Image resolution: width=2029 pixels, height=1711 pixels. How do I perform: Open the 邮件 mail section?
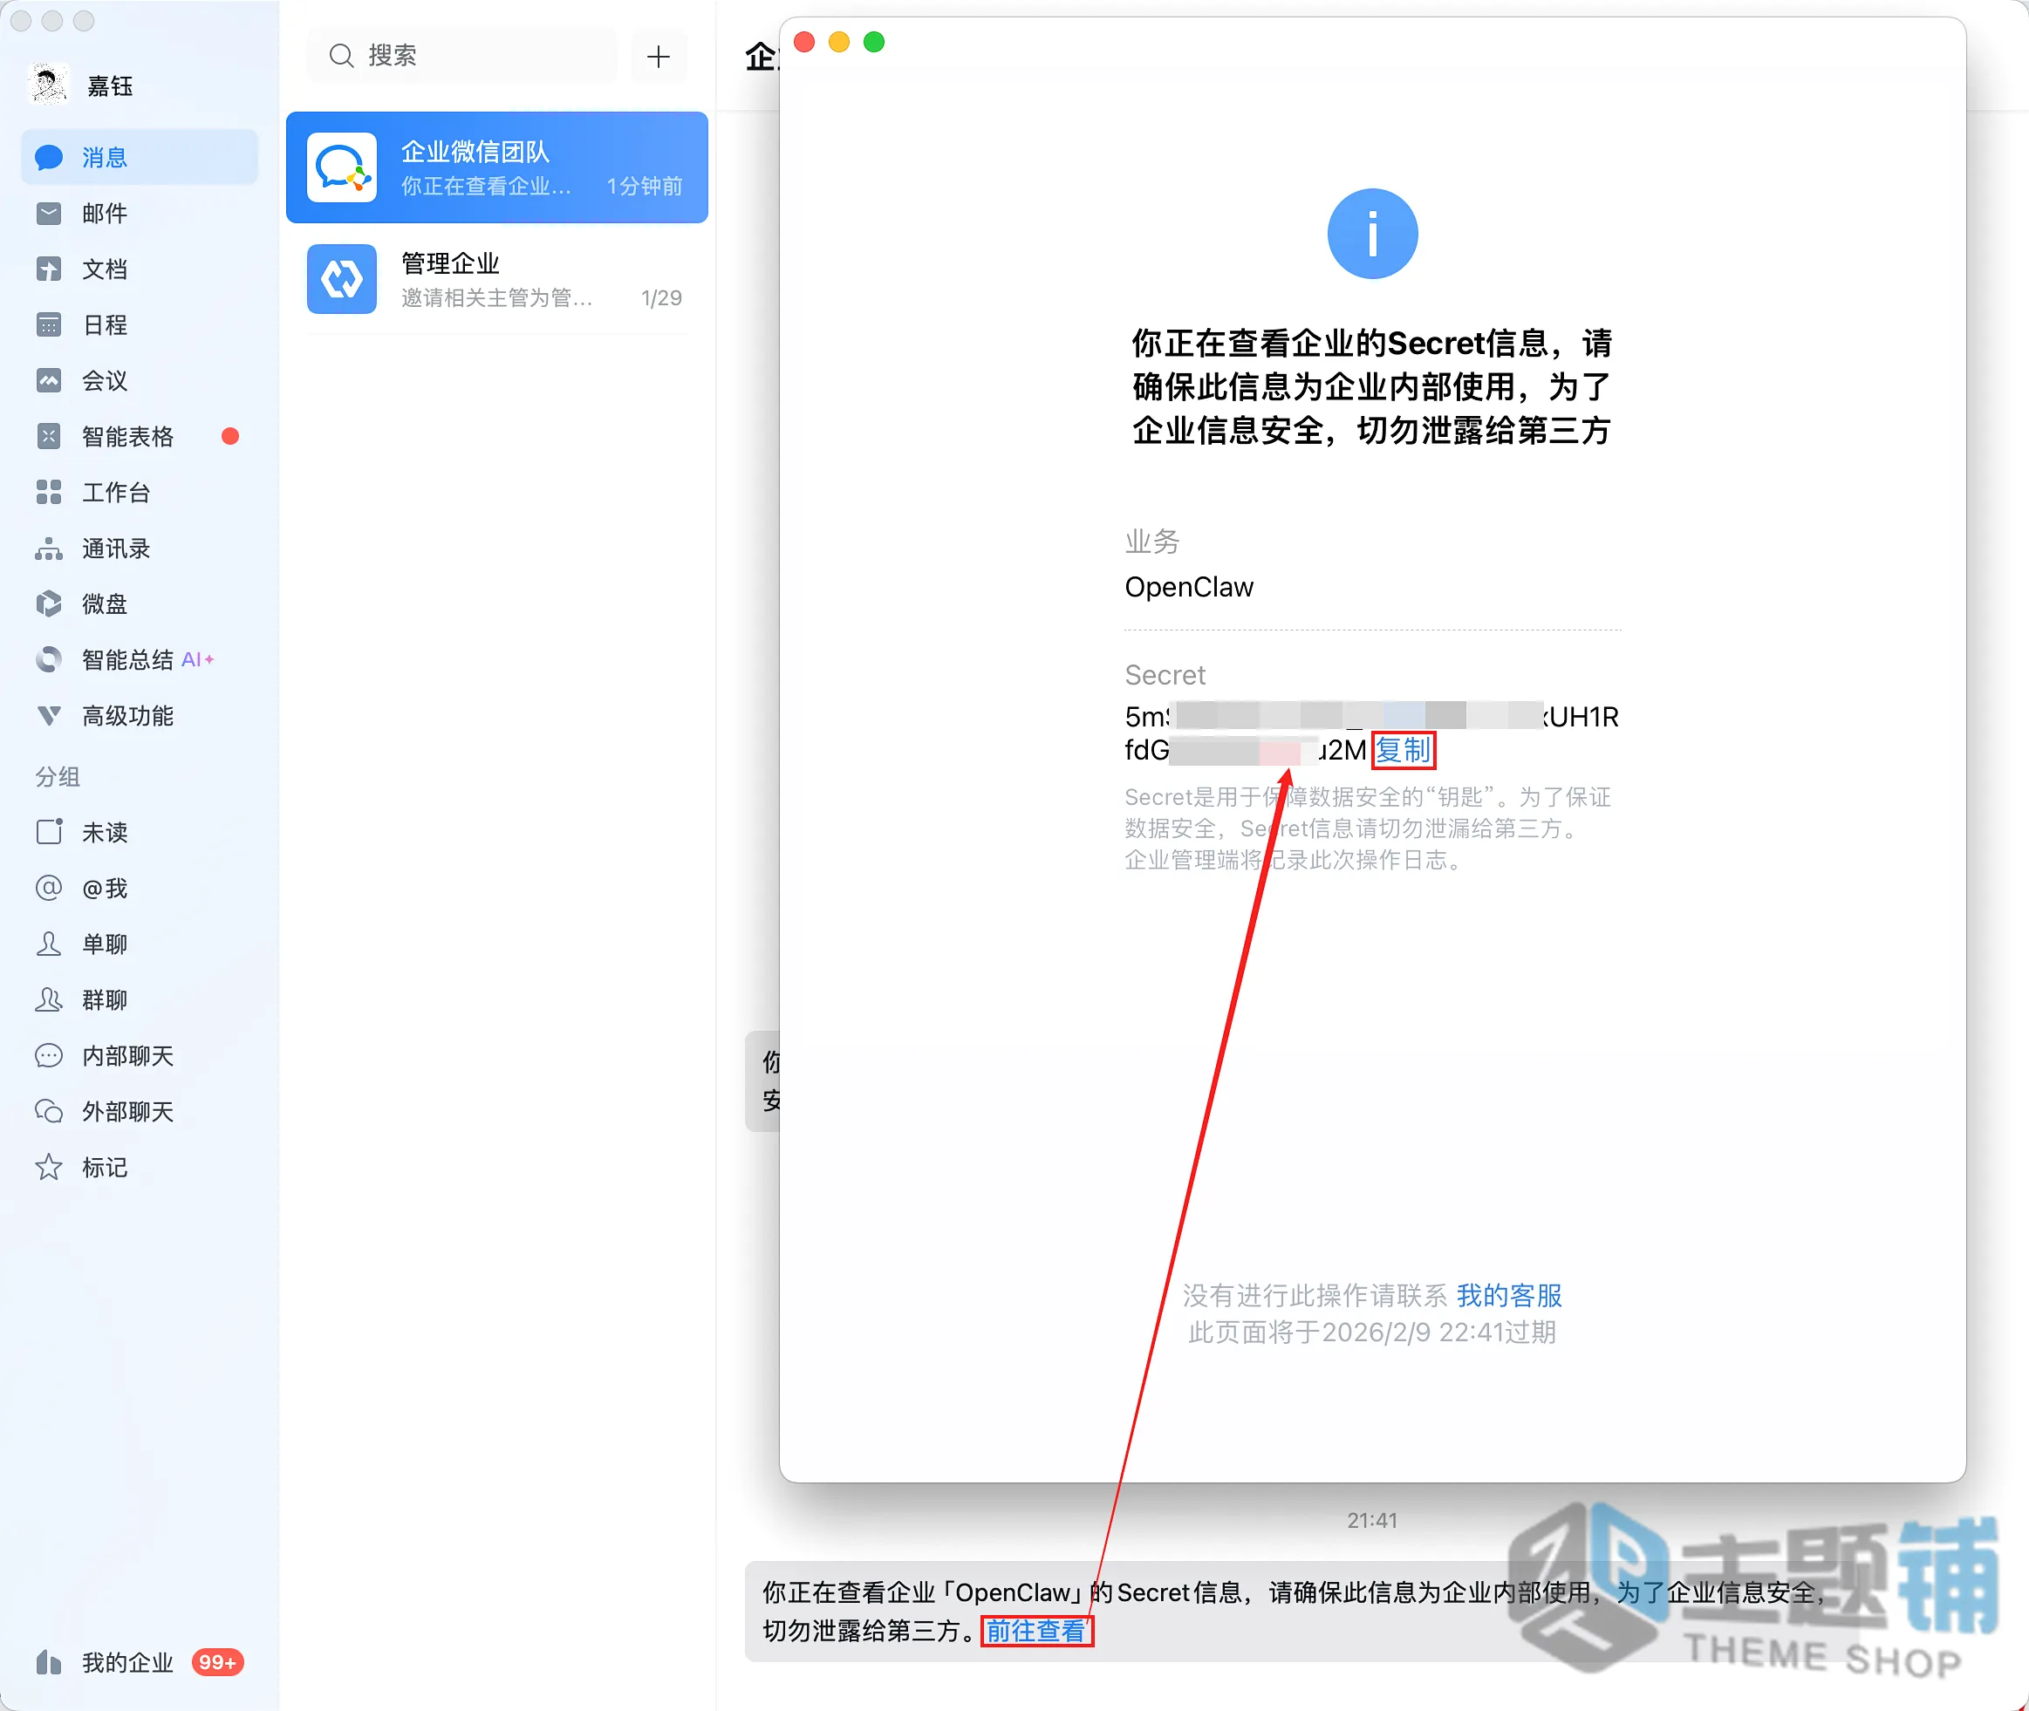tap(140, 214)
